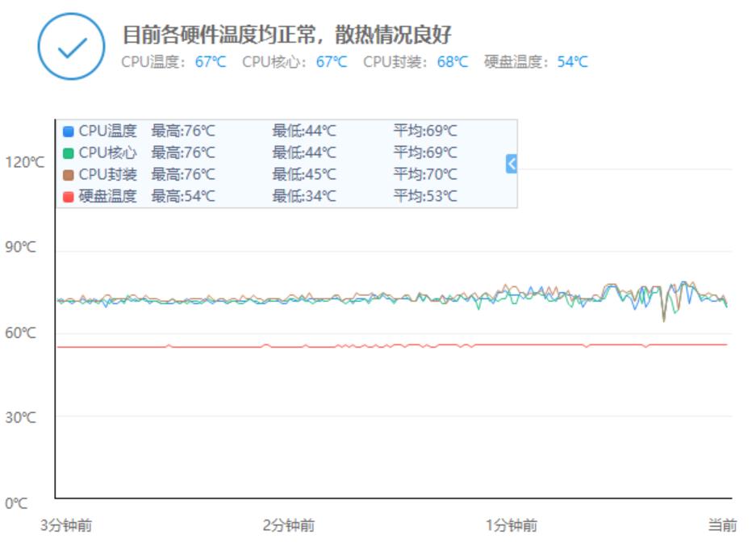Image resolution: width=752 pixels, height=547 pixels.
Task: Click the blue checkmark status icon
Action: 71,46
